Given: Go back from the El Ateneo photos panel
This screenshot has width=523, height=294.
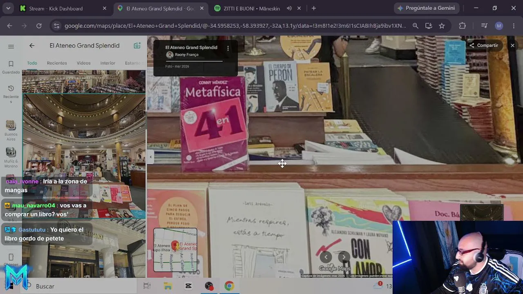Looking at the screenshot, I should tap(32, 46).
